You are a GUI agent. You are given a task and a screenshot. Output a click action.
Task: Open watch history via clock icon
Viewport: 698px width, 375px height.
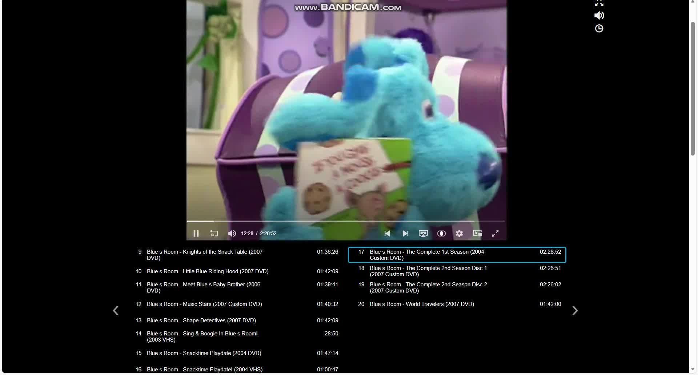(x=599, y=28)
